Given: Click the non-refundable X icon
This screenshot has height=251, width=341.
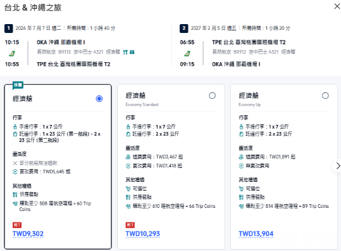Looking at the screenshot, I should tap(15, 163).
